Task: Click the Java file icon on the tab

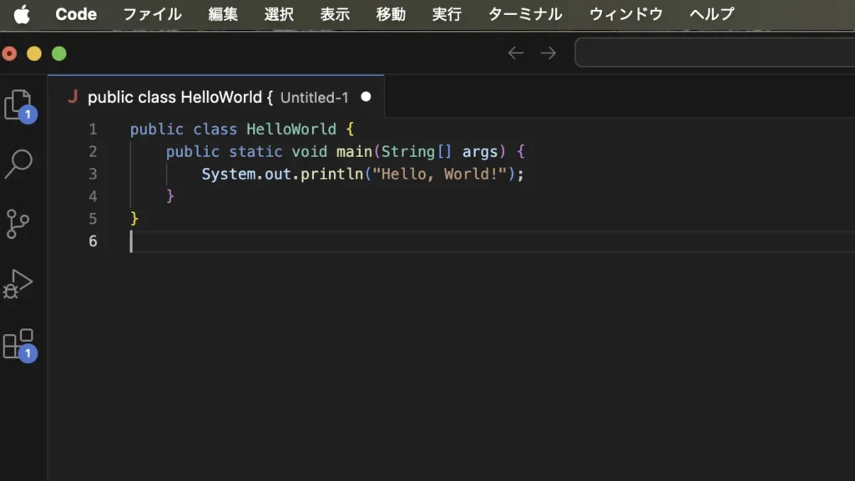Action: [x=74, y=97]
